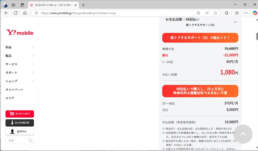Toggle vertical tabs icon
The height and width of the screenshot is (151, 258).
click(x=22, y=5)
